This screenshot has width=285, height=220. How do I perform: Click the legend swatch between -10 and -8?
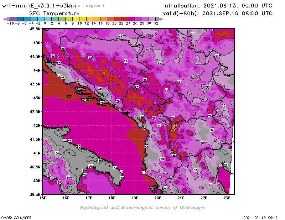pos(14,19)
